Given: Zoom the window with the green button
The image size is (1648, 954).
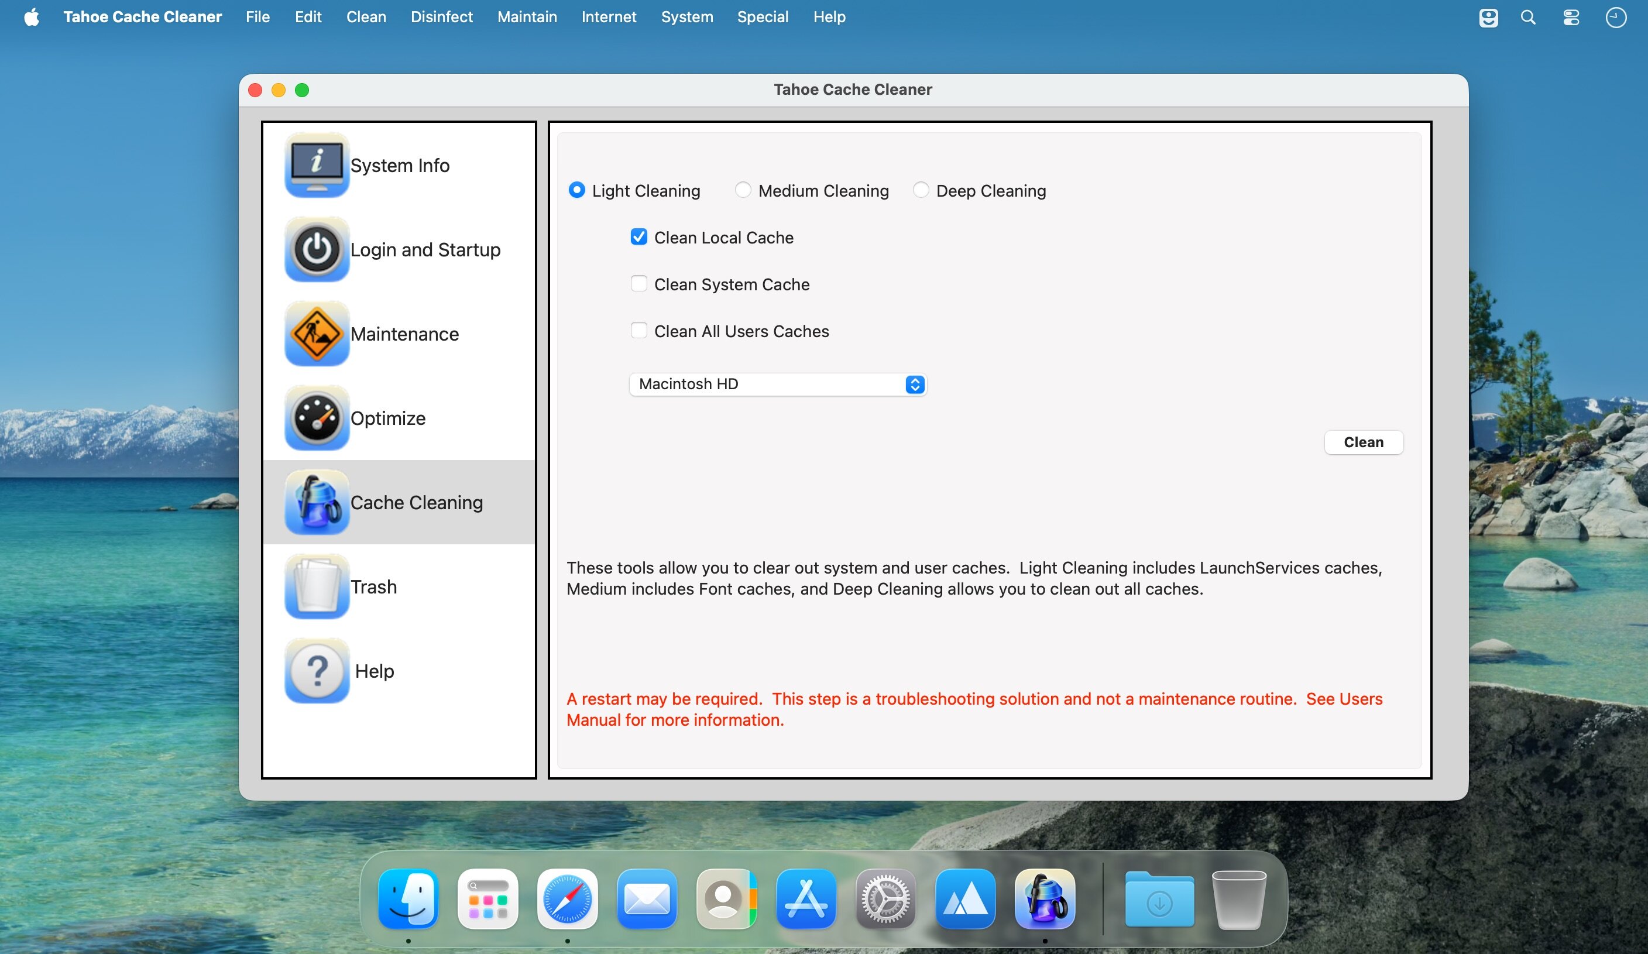Looking at the screenshot, I should [302, 90].
